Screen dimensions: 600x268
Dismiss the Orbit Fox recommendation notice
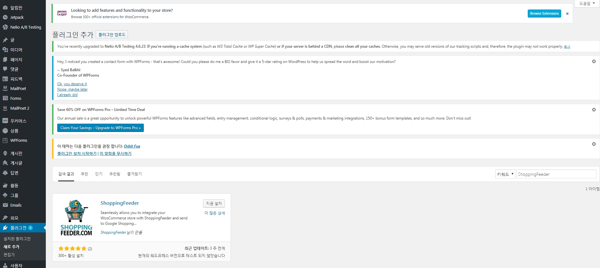pos(594,144)
